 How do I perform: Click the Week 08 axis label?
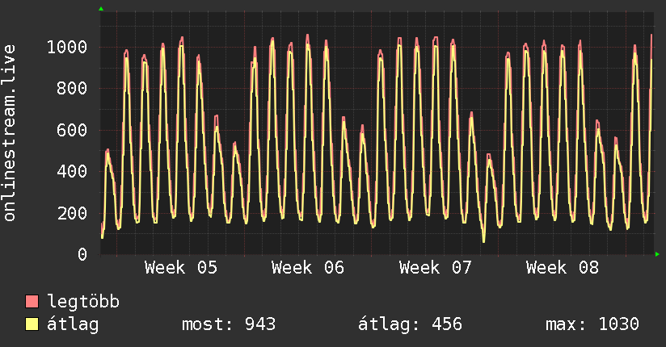(563, 268)
